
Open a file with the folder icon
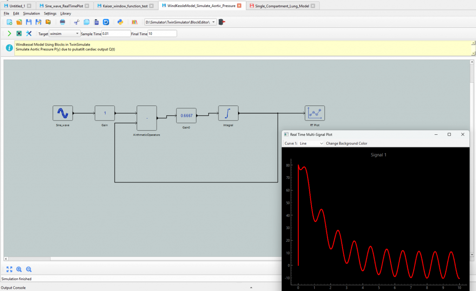pos(19,22)
